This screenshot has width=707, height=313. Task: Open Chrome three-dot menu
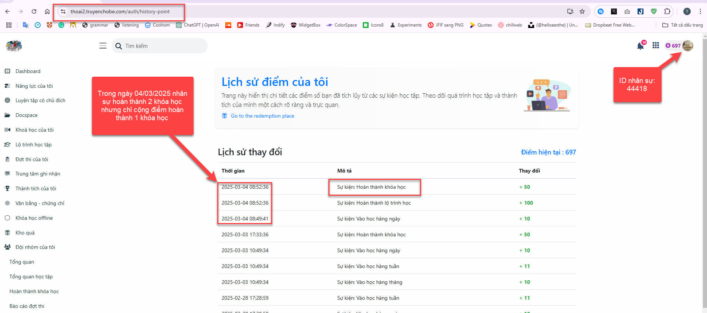pos(700,11)
